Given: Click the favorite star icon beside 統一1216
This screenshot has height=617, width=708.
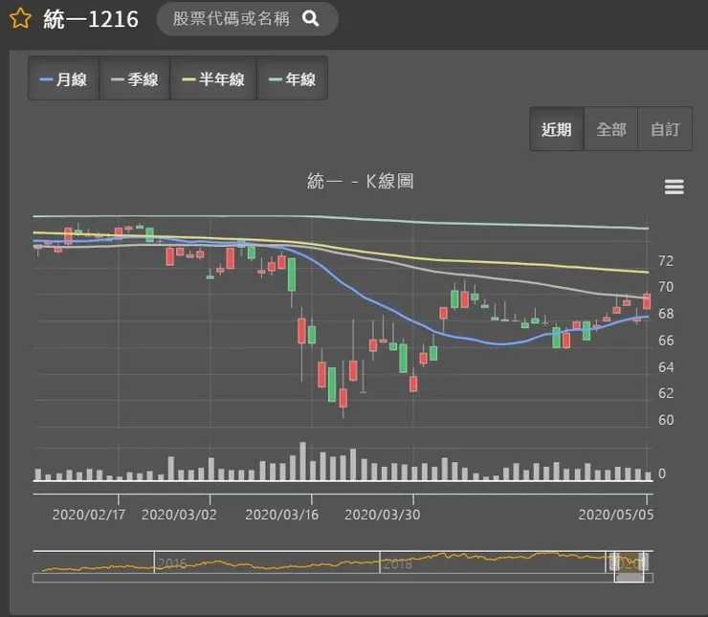Looking at the screenshot, I should click(20, 18).
